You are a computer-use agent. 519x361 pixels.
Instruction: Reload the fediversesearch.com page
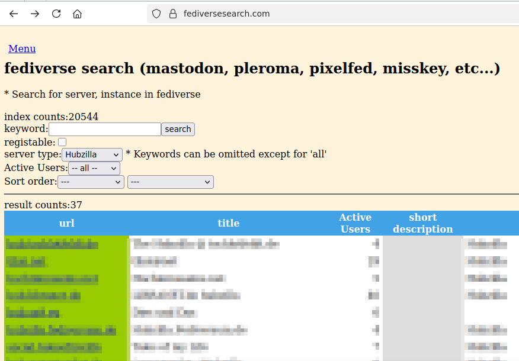point(56,14)
